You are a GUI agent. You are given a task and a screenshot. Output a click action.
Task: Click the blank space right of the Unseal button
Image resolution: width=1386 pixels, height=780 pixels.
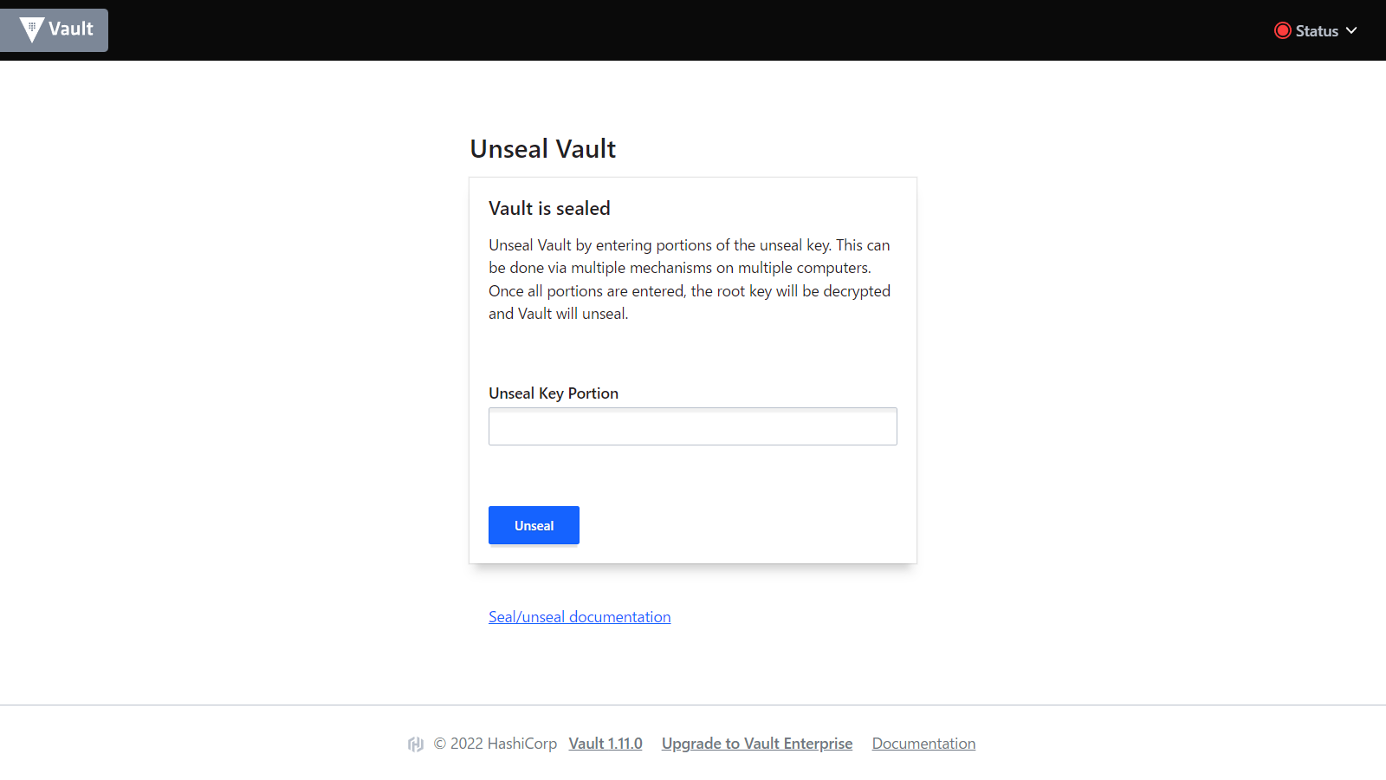pyautogui.click(x=736, y=525)
